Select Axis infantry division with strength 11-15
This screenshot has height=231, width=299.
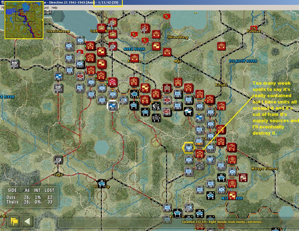[80, 41]
